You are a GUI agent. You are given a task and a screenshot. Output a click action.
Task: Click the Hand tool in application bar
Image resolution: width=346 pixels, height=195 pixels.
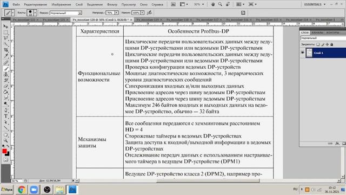[212, 4]
